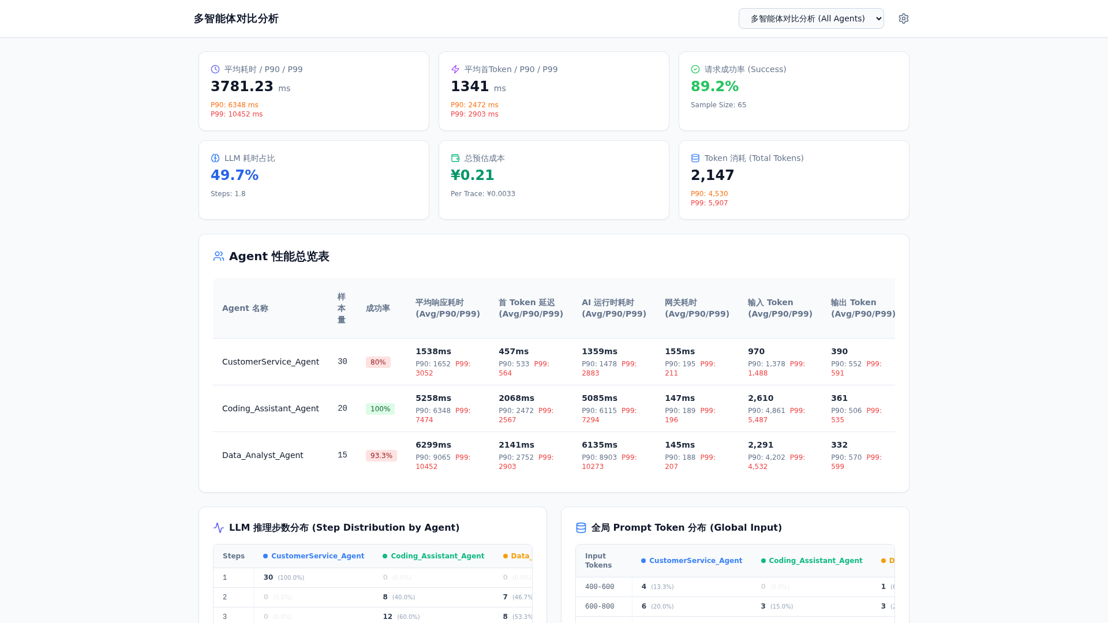Viewport: 1108px width, 623px height.
Task: Click the activity icon beside LLM 推理步数分布
Action: pos(219,527)
